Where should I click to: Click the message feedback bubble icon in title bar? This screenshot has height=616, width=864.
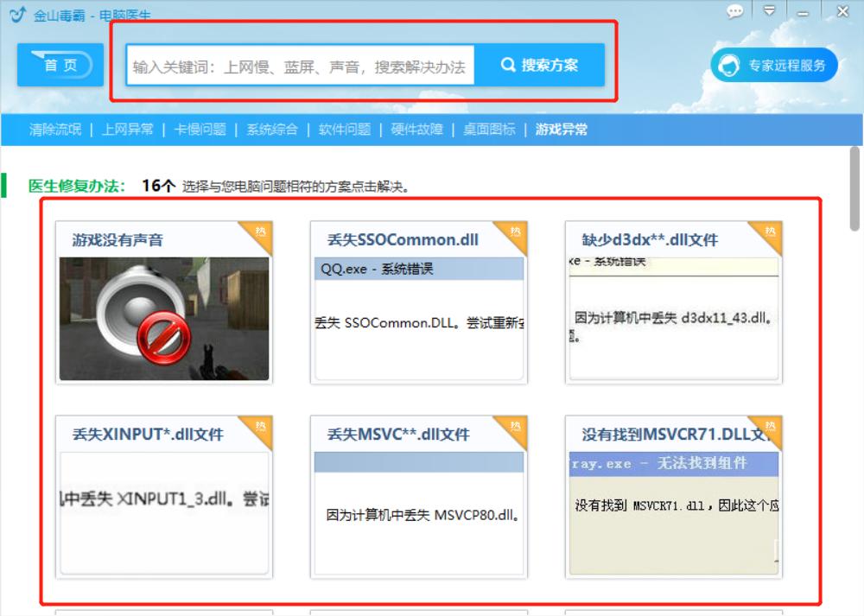tap(735, 10)
